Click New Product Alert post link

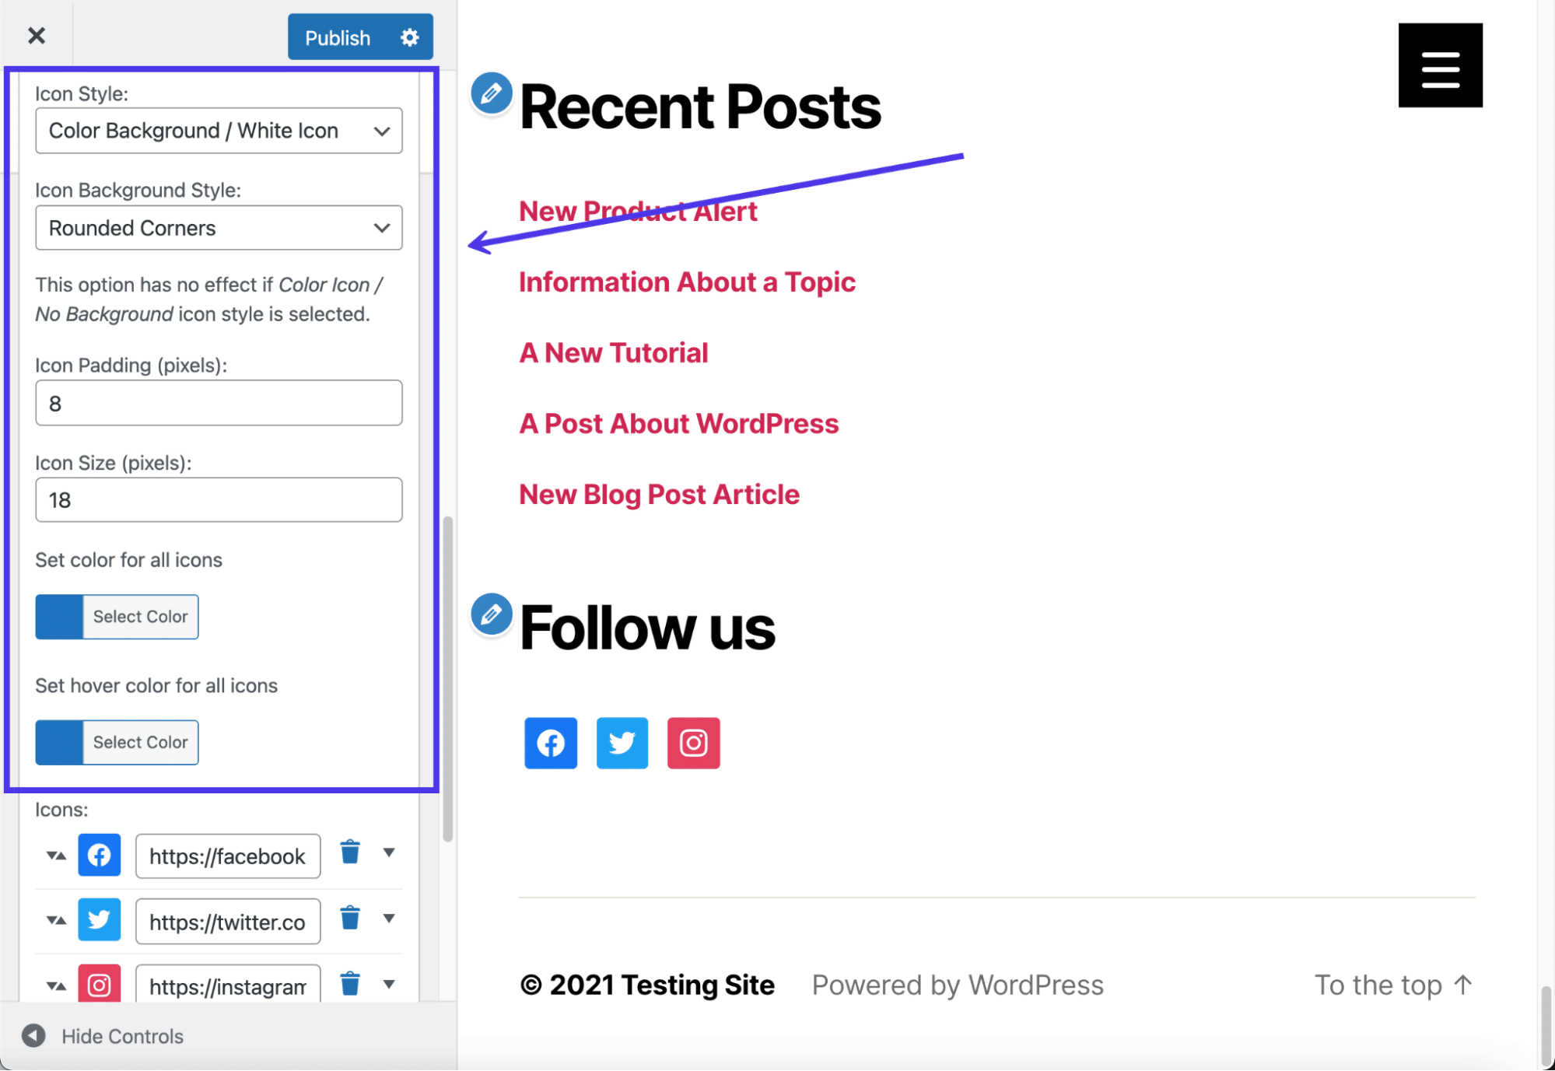coord(638,210)
